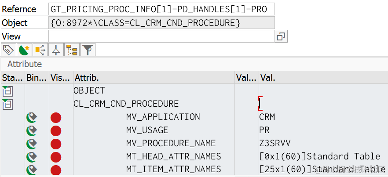This screenshot has width=388, height=177.
Task: Click the green half-circle with star icon
Action: [x=24, y=50]
